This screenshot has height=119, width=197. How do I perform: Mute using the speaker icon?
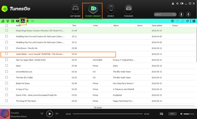[x=182, y=114]
